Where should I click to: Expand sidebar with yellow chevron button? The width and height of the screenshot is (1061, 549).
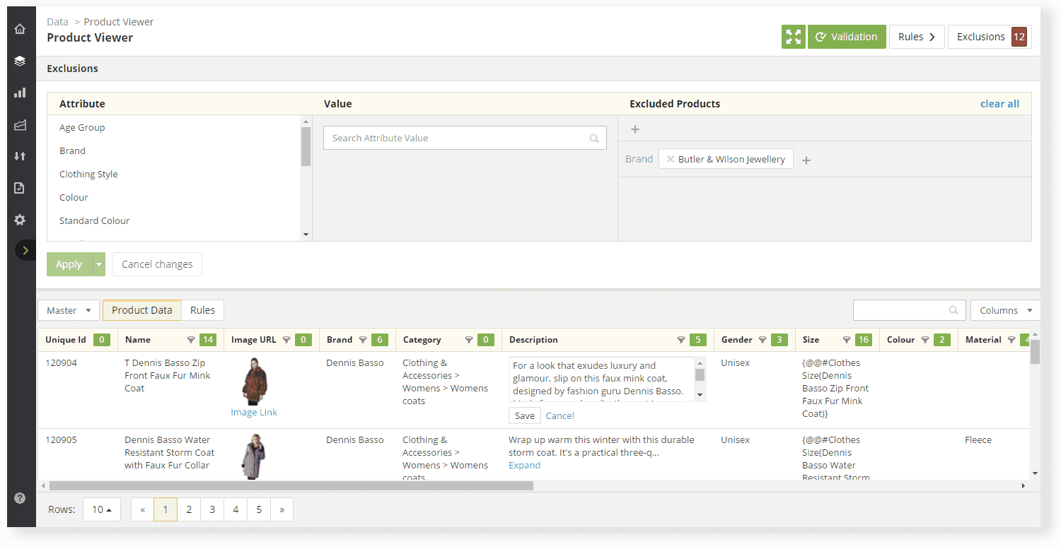(25, 250)
